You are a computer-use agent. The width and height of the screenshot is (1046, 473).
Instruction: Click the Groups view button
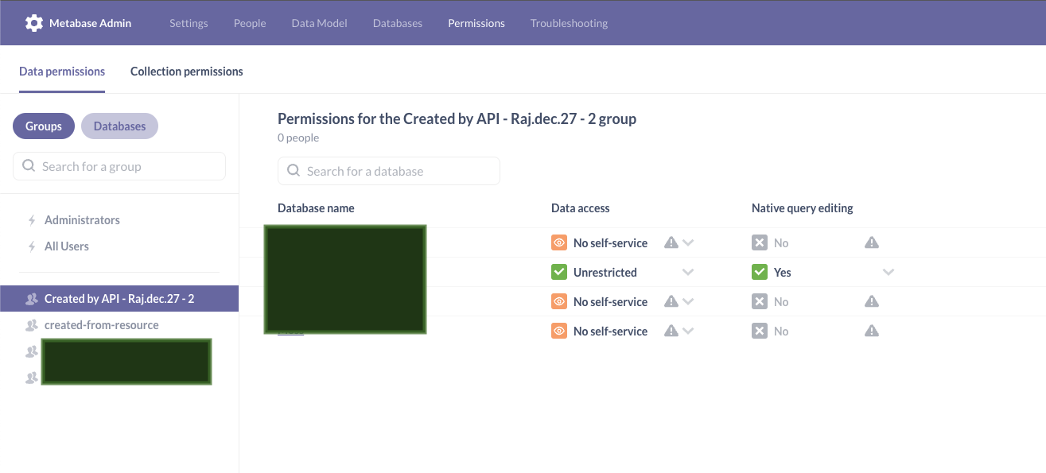coord(43,126)
